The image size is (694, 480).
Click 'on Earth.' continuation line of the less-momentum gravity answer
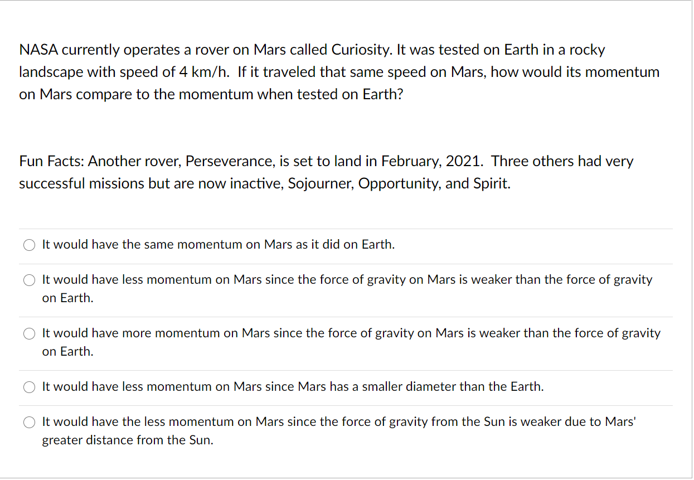(x=68, y=298)
